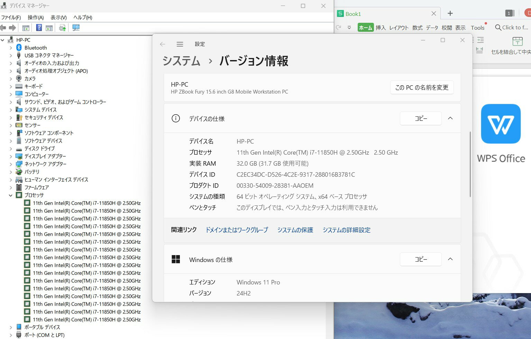Click the update driver toolbar icon
The image size is (531, 339).
(63, 28)
